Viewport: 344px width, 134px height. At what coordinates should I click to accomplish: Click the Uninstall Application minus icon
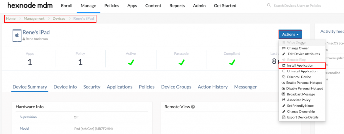pyautogui.click(x=284, y=71)
